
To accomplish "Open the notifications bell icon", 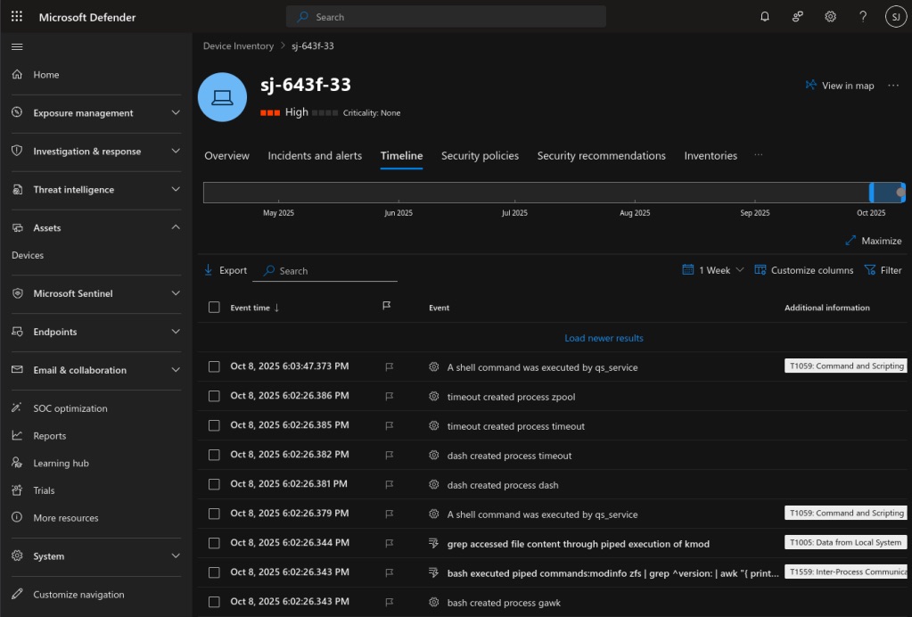I will click(764, 16).
